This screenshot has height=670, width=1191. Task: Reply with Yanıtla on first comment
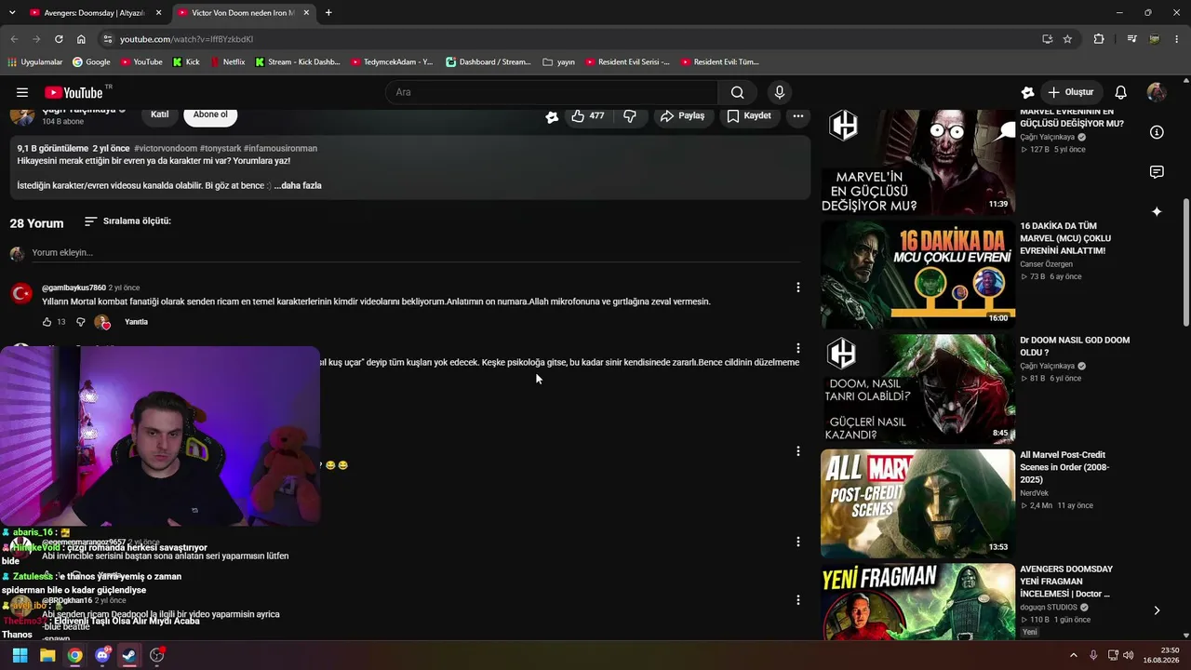pos(136,322)
